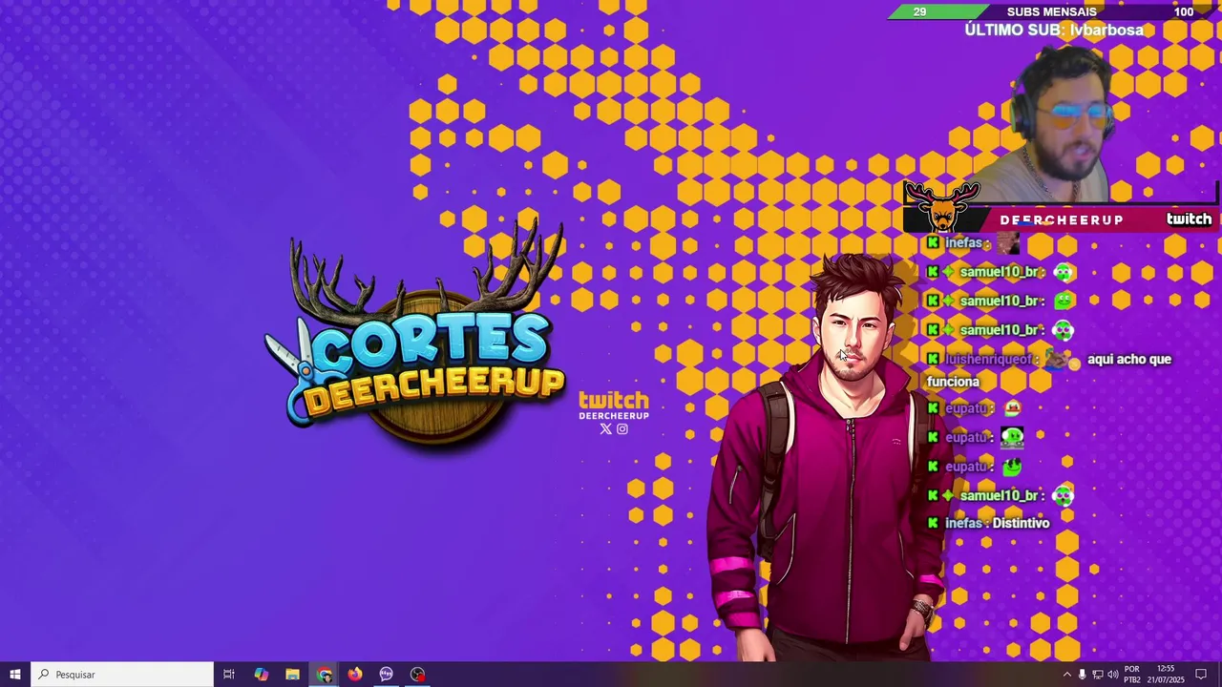Screen dimensions: 1222x687
Task: Click the Instagram icon under the Twitch logo
Action: (x=622, y=429)
